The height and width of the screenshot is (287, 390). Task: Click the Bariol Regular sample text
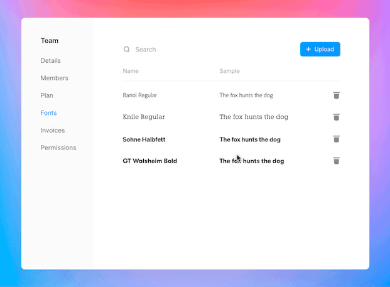[x=246, y=95]
